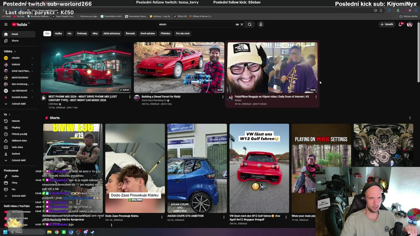Select the Podcasty filter chip
The width and height of the screenshot is (420, 236).
tap(82, 33)
